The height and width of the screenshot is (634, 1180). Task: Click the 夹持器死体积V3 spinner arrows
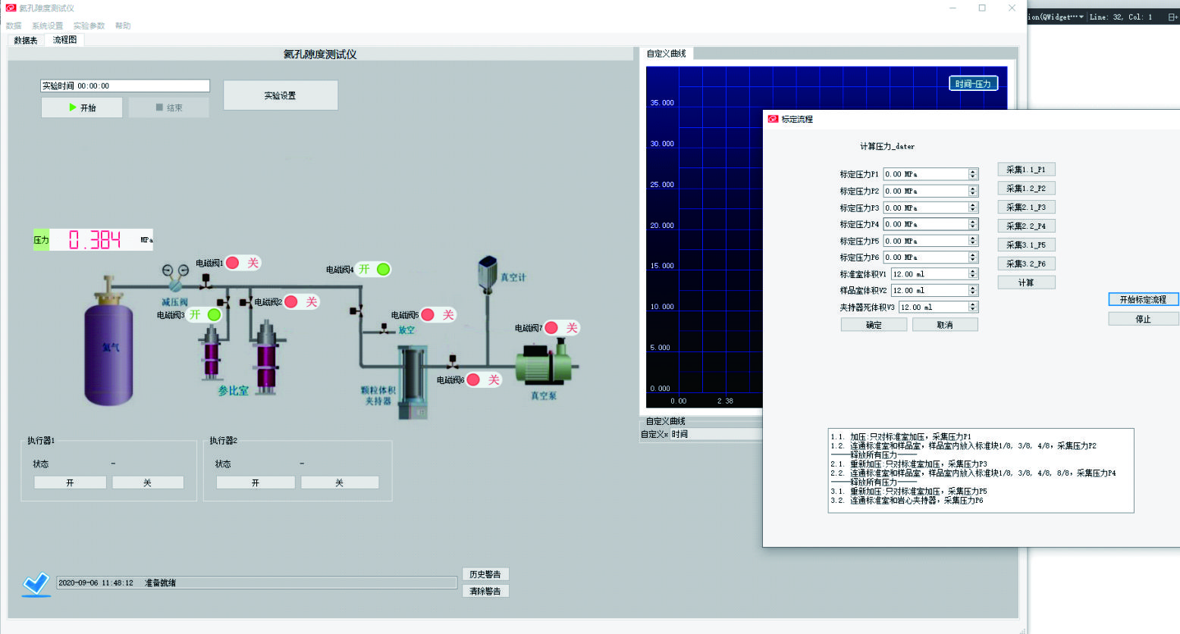click(972, 308)
